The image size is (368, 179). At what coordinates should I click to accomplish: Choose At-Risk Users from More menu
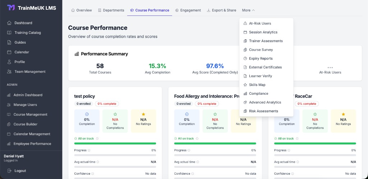pyautogui.click(x=266, y=23)
